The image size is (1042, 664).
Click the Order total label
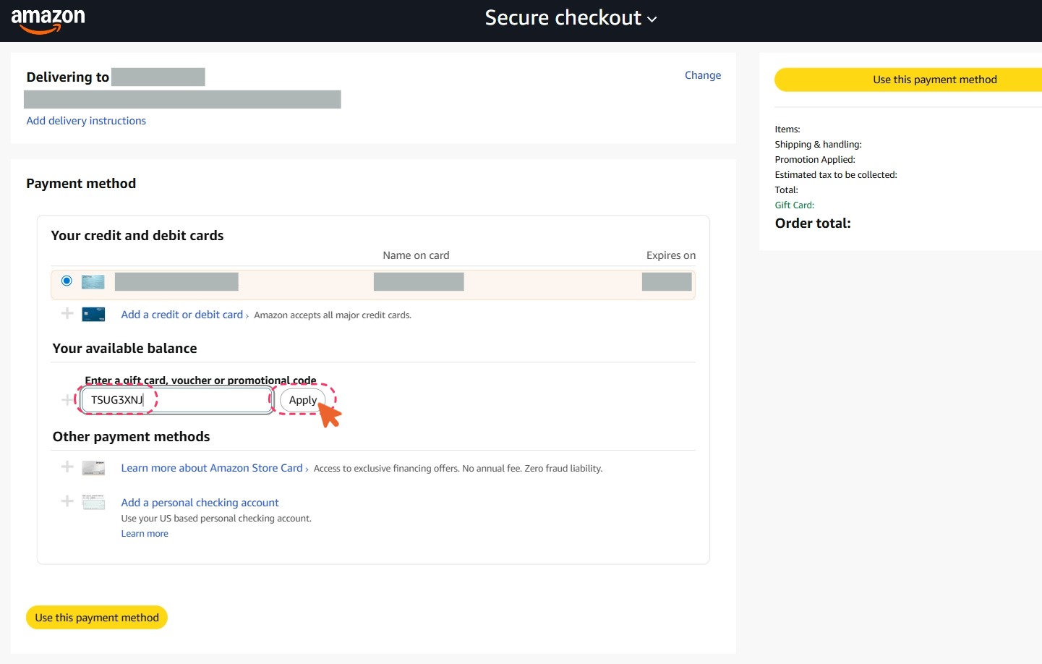[x=813, y=224]
